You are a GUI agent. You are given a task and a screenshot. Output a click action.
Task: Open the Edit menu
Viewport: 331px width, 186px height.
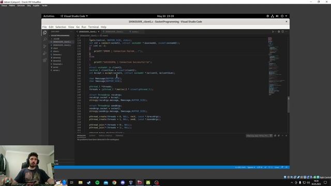pos(51,27)
